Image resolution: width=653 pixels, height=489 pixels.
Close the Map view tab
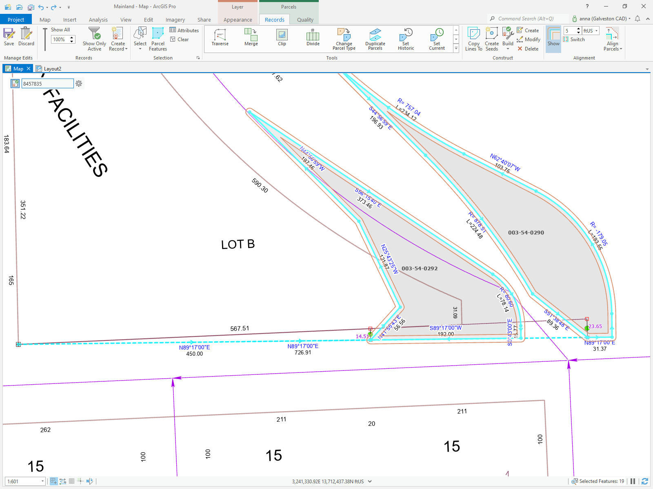(x=29, y=68)
